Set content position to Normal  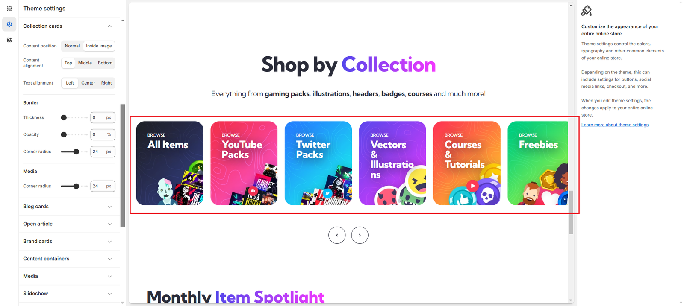point(72,46)
